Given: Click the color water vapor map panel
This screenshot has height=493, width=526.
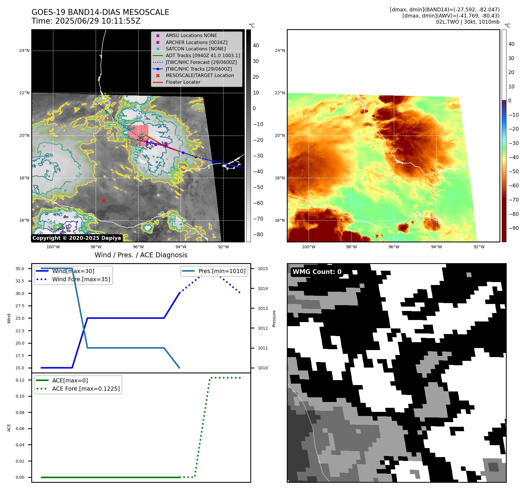Looking at the screenshot, I should 393,136.
